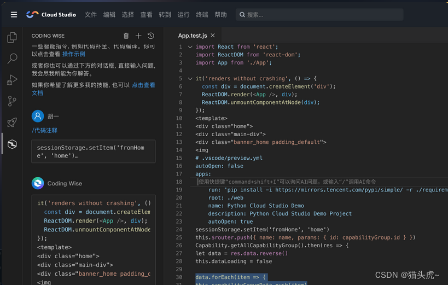This screenshot has width=448, height=285.
Task: Open the 帮助 menu
Action: (x=220, y=15)
